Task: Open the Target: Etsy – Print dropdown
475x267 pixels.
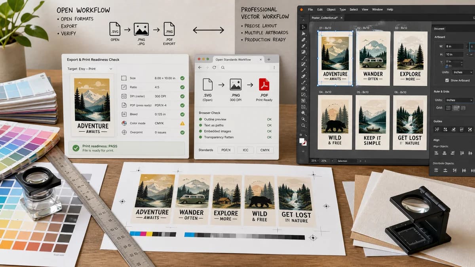Action: [x=91, y=69]
